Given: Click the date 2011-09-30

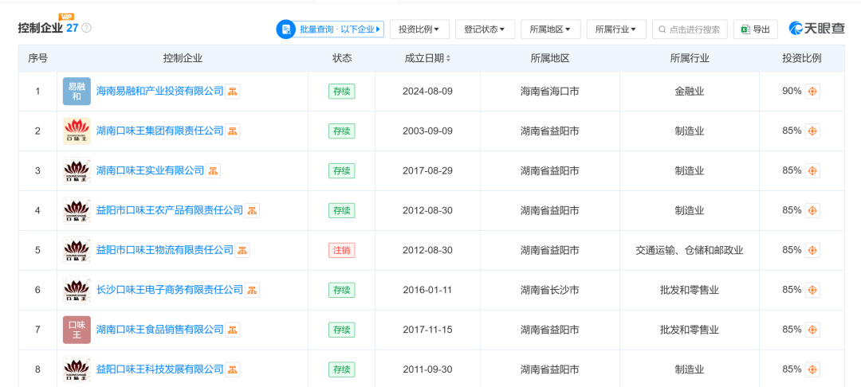Looking at the screenshot, I should pyautogui.click(x=428, y=369).
